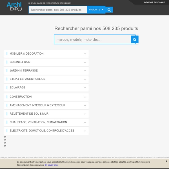
Task: Open the Éclairage category
Action: 17,88
